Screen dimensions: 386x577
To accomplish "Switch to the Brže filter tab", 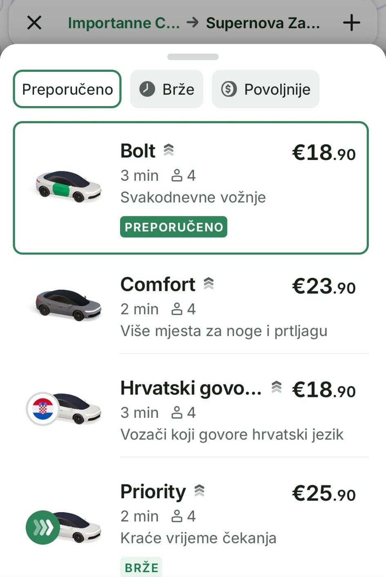I will click(167, 89).
